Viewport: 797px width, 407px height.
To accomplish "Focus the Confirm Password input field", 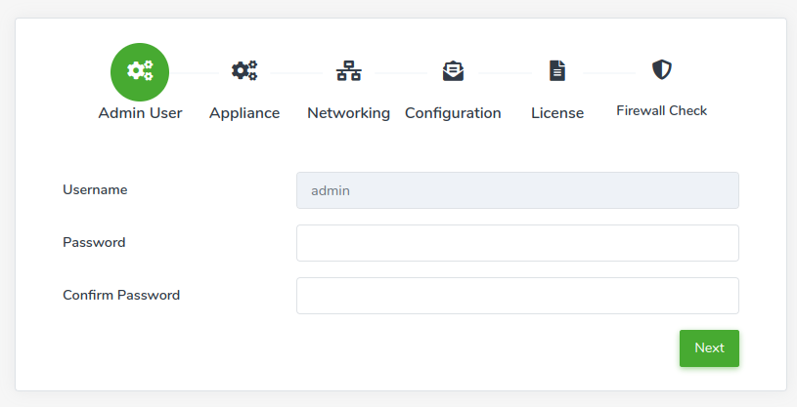I will tap(517, 296).
